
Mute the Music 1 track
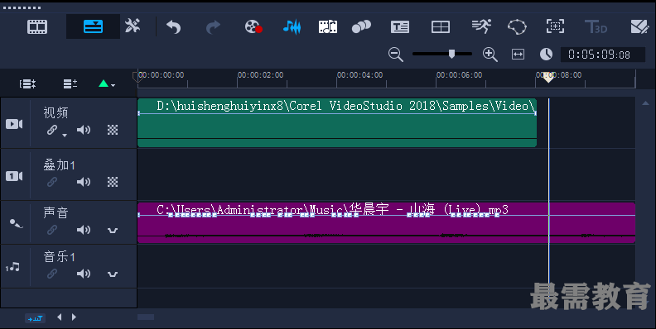pos(84,274)
